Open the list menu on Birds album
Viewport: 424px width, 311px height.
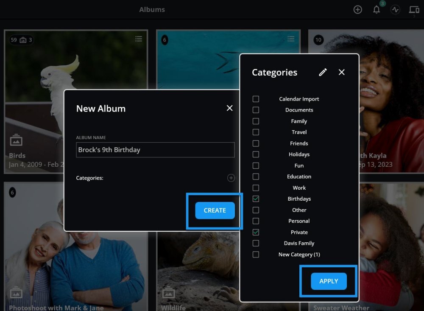click(139, 39)
